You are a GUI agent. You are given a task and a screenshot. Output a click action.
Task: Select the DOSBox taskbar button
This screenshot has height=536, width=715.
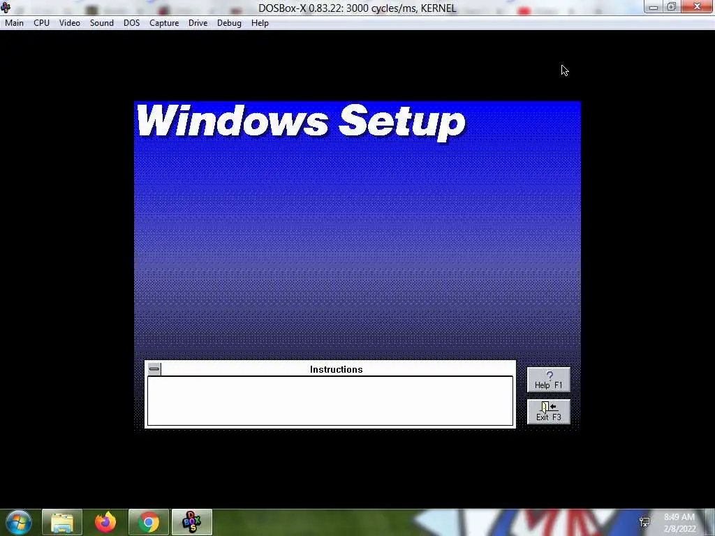[192, 522]
